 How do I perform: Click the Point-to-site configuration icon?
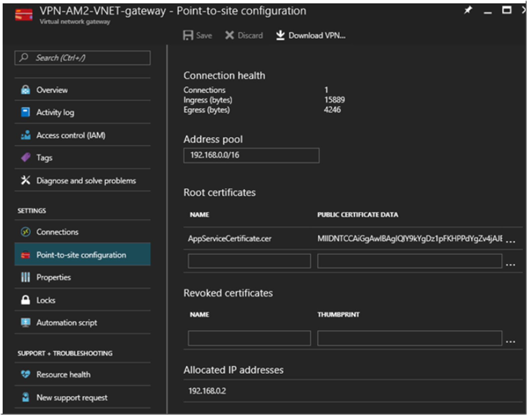click(26, 255)
